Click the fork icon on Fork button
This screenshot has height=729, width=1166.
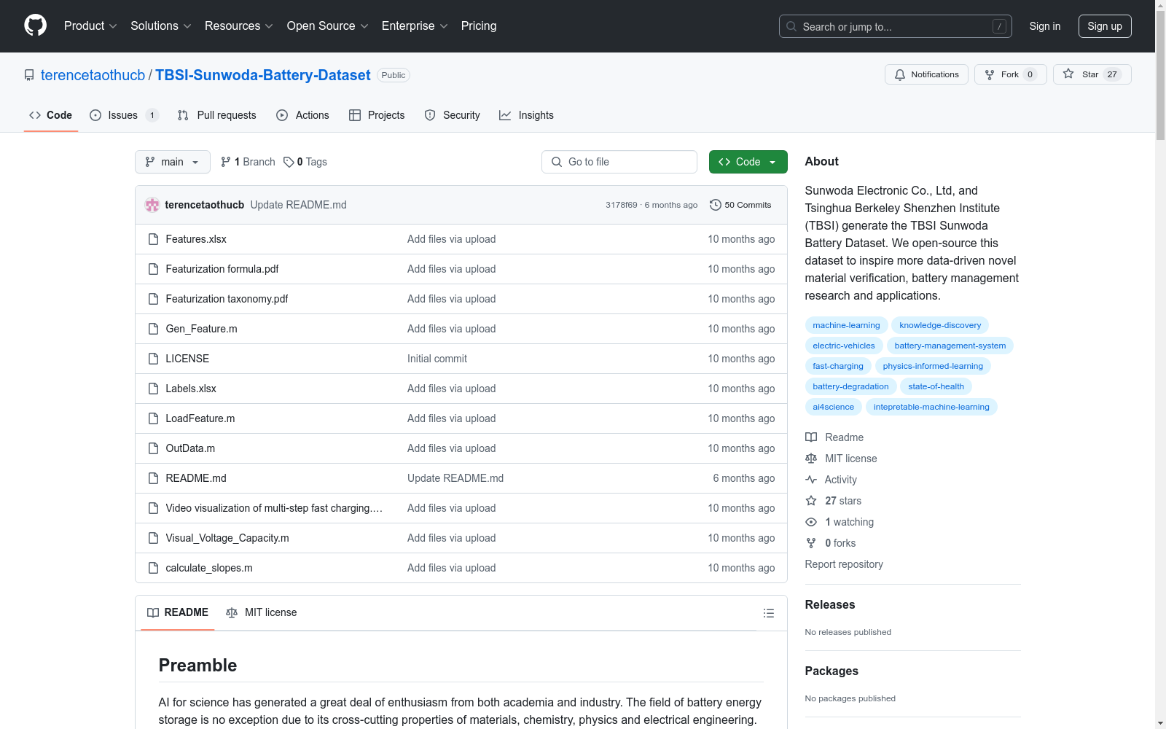[x=990, y=74]
